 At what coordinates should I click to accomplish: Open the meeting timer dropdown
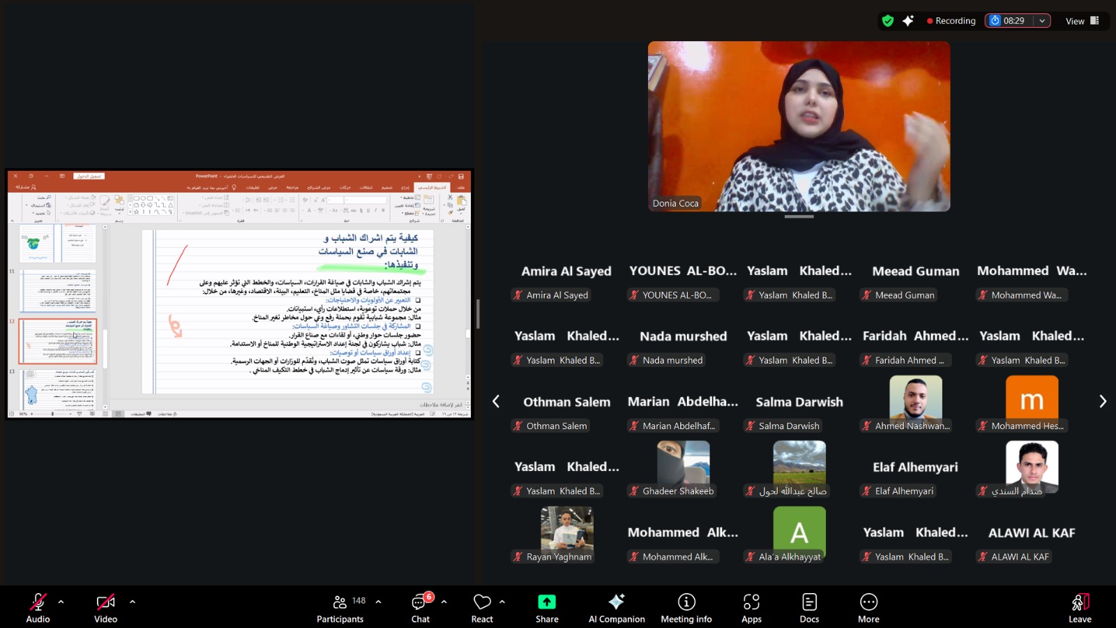1042,21
